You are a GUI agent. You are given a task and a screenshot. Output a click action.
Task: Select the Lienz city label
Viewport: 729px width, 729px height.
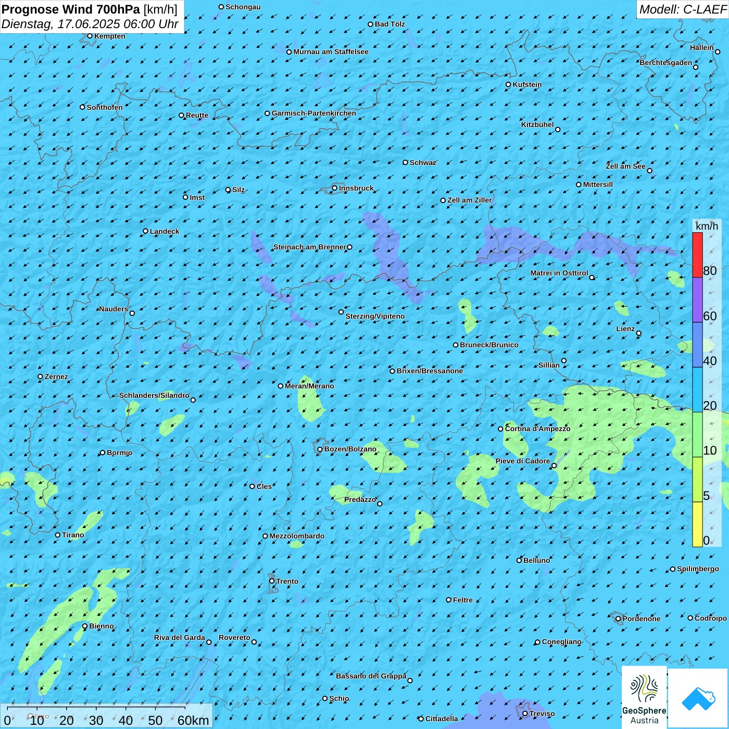[625, 329]
